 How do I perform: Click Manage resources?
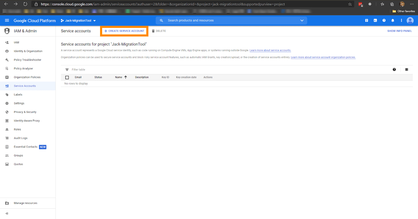coord(26,203)
